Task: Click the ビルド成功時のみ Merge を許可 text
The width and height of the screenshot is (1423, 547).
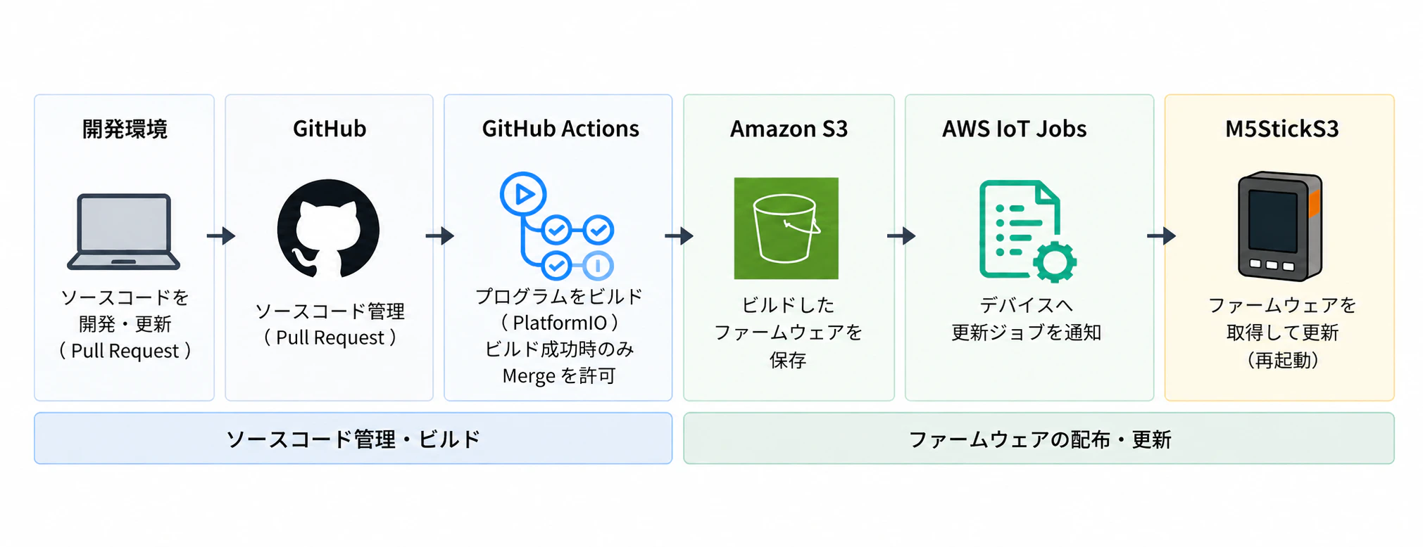Action: pyautogui.click(x=559, y=362)
